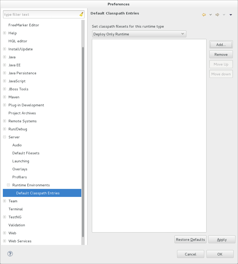Open the back navigation history chevron
Viewport: 238px width, 264px height.
click(210, 15)
